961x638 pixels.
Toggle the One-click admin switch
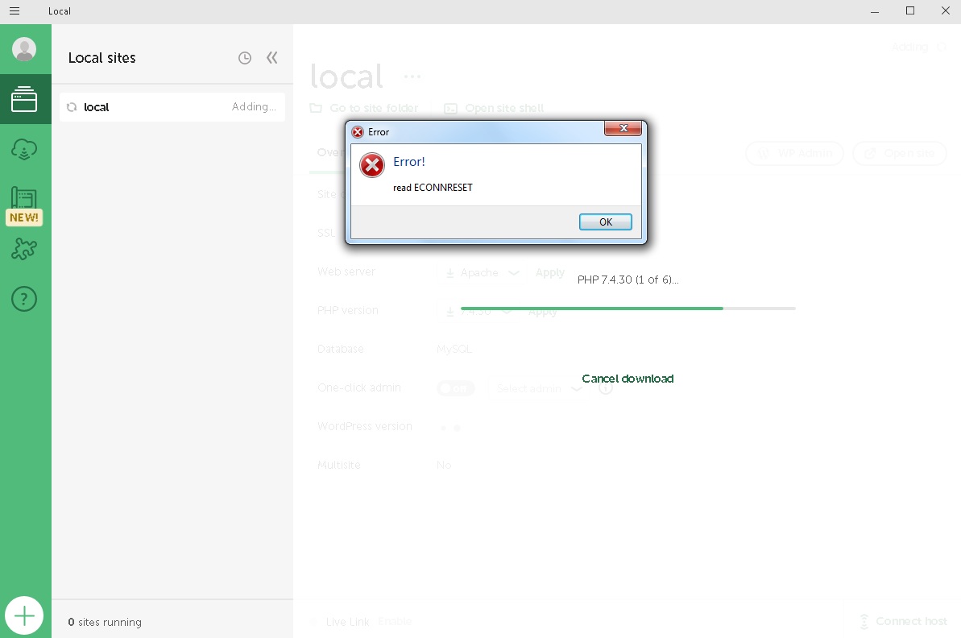tap(455, 388)
